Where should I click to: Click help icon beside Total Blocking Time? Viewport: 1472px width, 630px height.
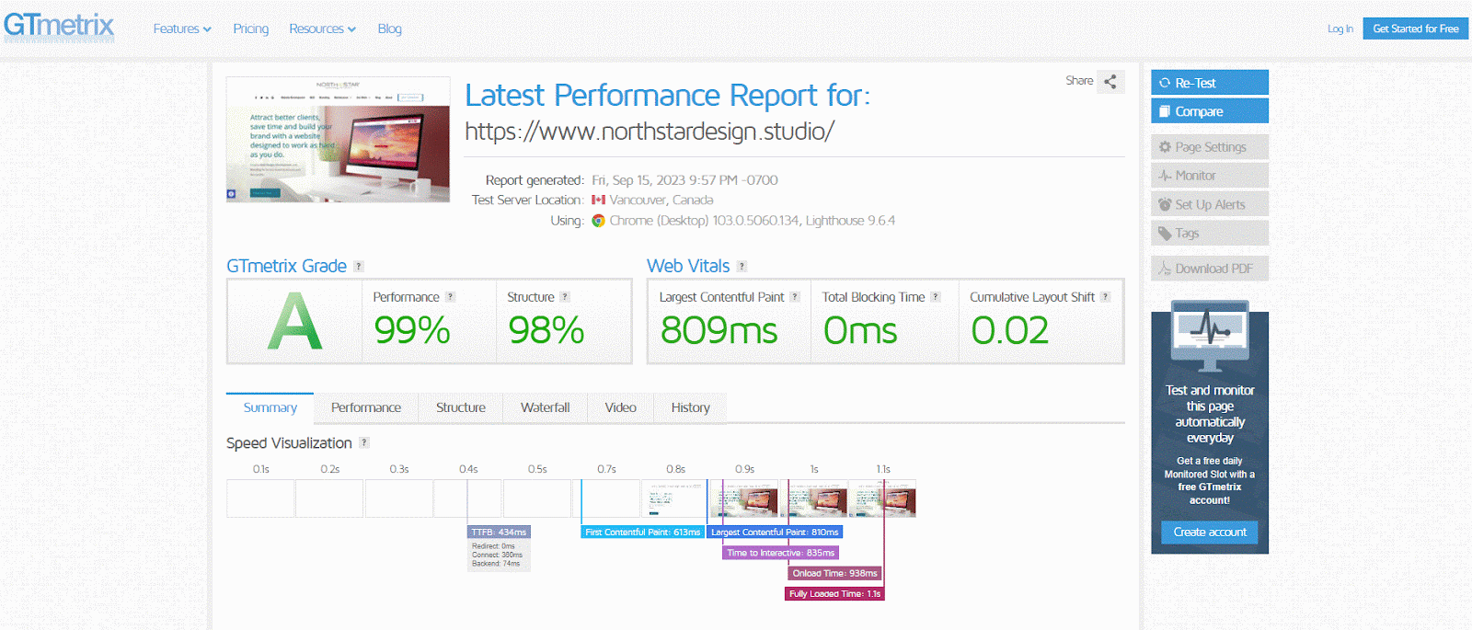point(936,297)
